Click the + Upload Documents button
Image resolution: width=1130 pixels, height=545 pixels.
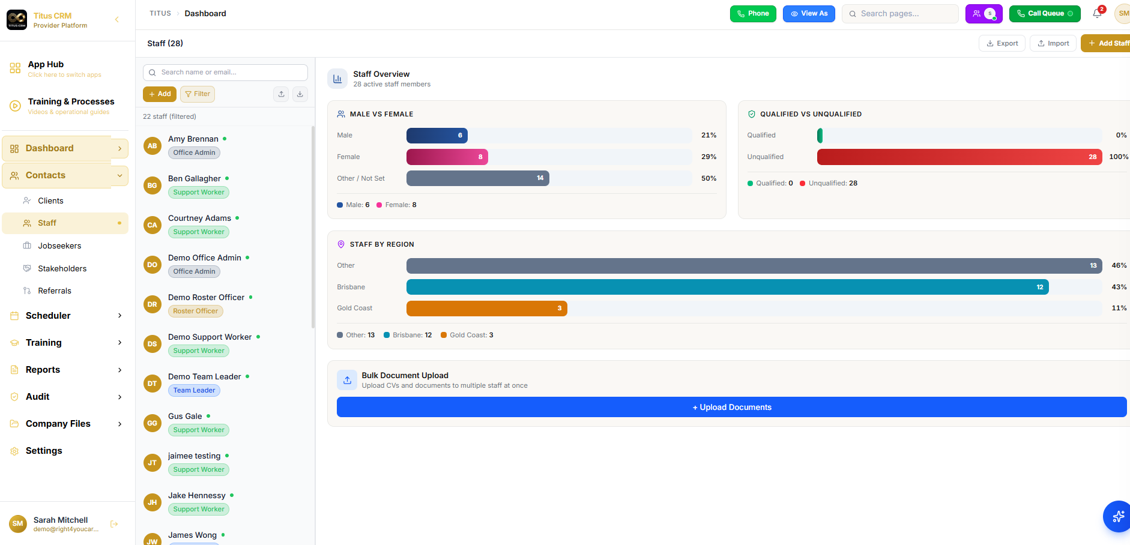click(x=731, y=407)
